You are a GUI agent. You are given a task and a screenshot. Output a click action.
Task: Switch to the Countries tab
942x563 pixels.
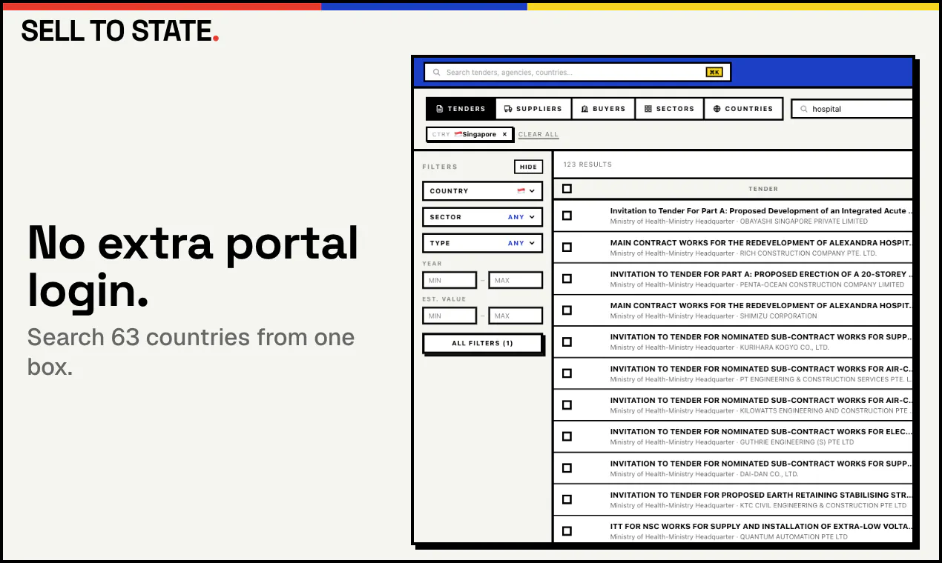[x=743, y=109]
